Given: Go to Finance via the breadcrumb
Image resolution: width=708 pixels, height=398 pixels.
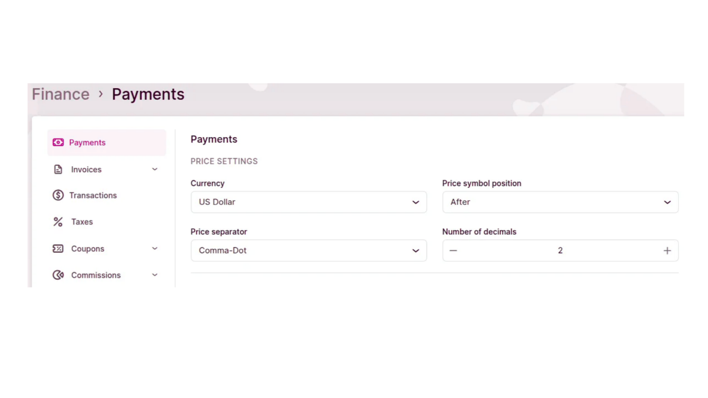Looking at the screenshot, I should [61, 94].
